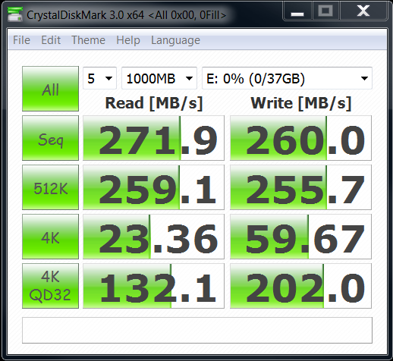Start the 4K random test
Image resolution: width=393 pixels, height=361 pixels.
[50, 237]
